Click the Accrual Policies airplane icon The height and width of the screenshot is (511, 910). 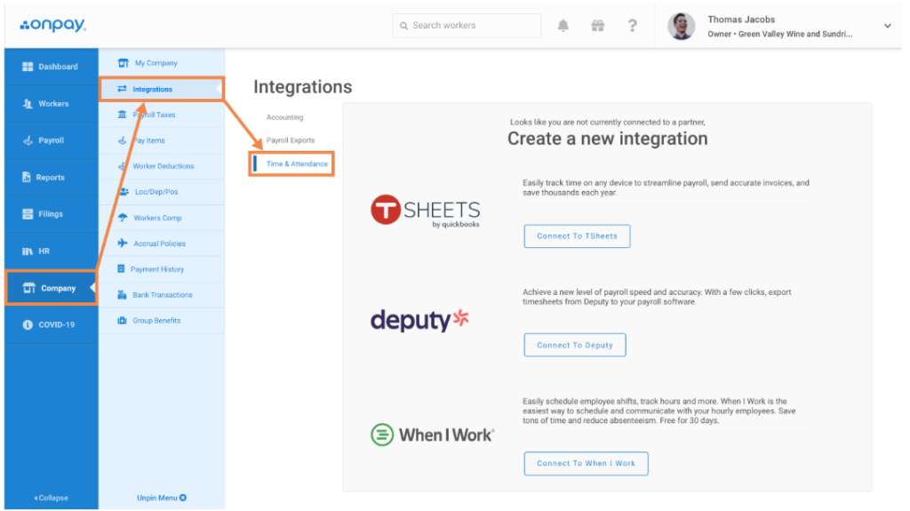(123, 244)
